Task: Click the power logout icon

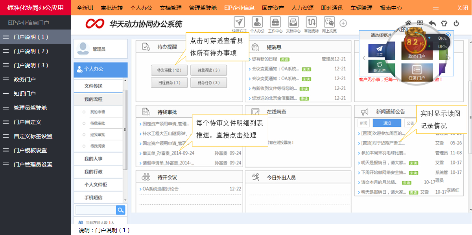Action: (x=456, y=23)
